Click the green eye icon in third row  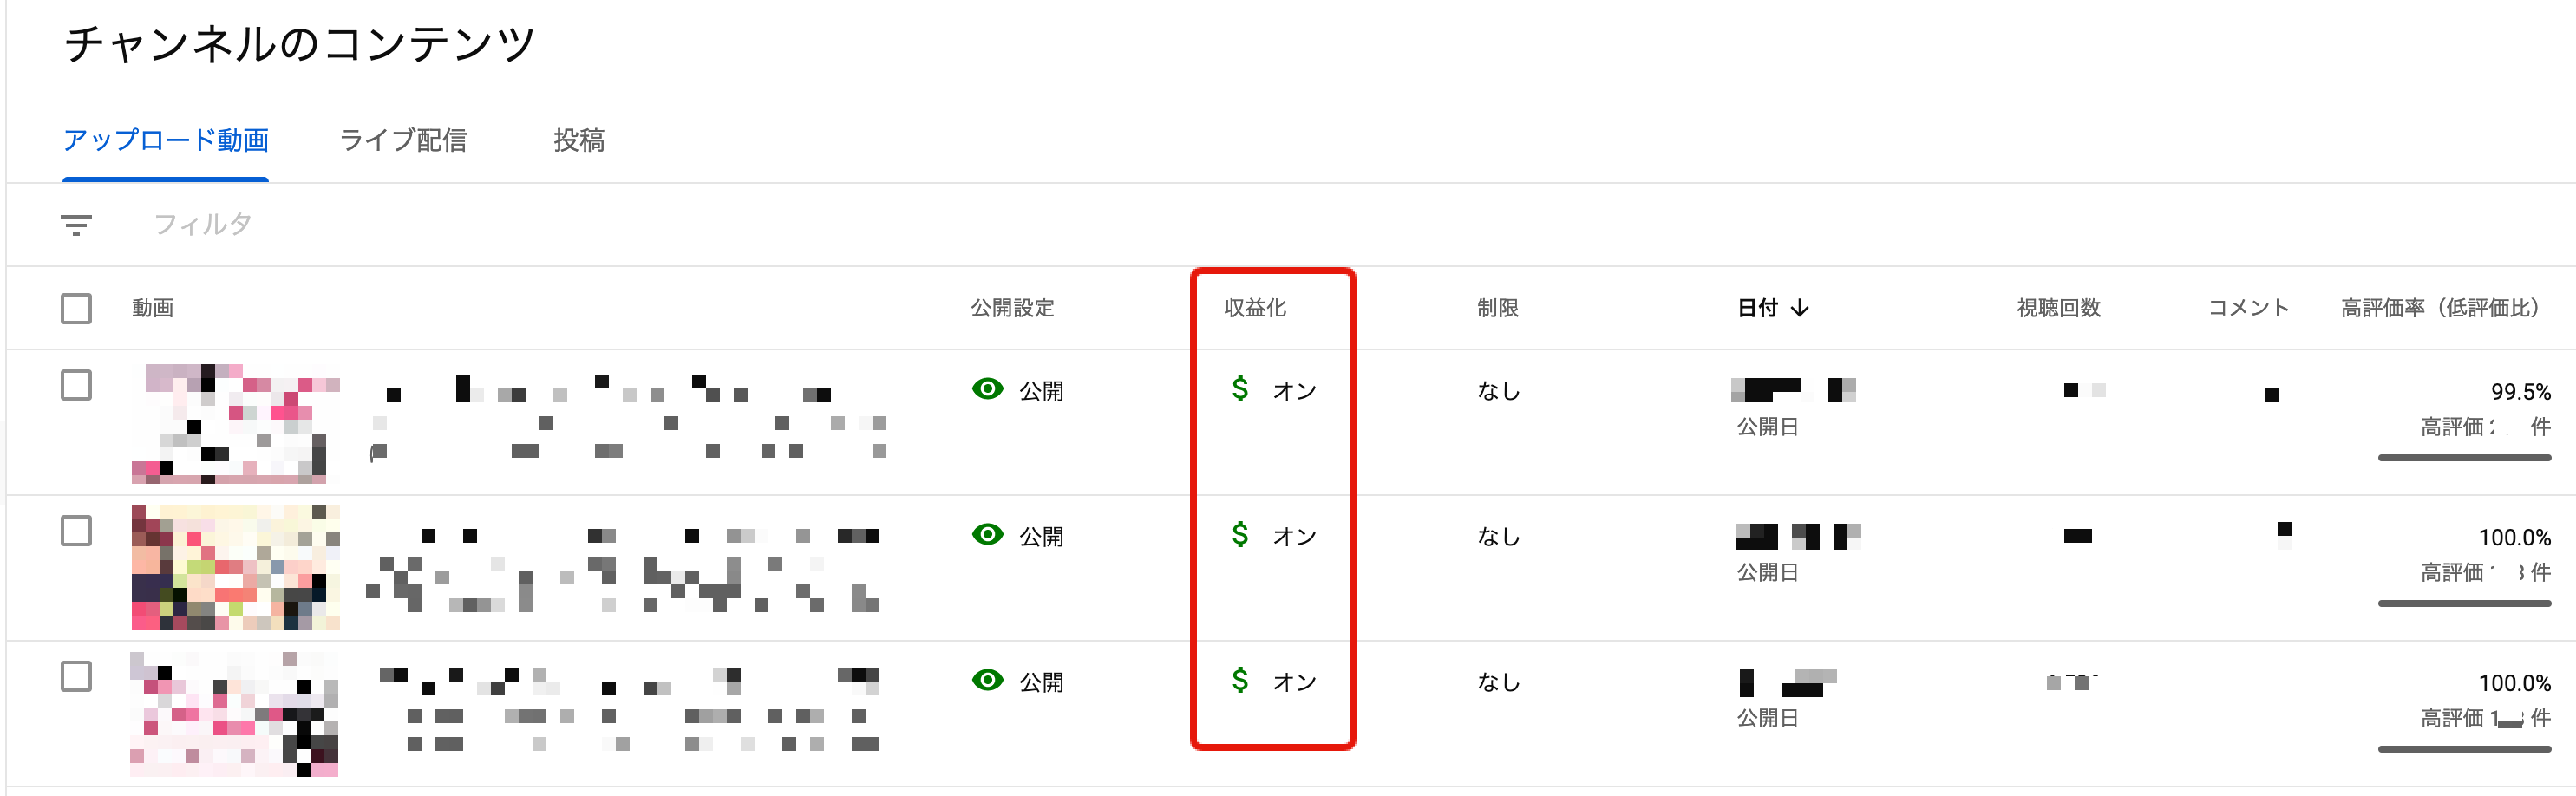click(987, 681)
